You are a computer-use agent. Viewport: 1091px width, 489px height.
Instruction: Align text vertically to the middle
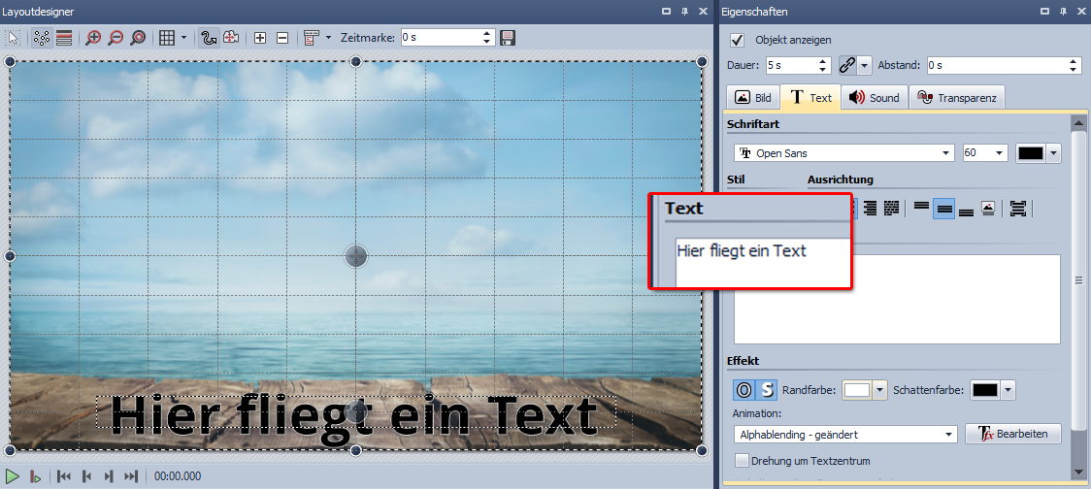click(x=943, y=208)
